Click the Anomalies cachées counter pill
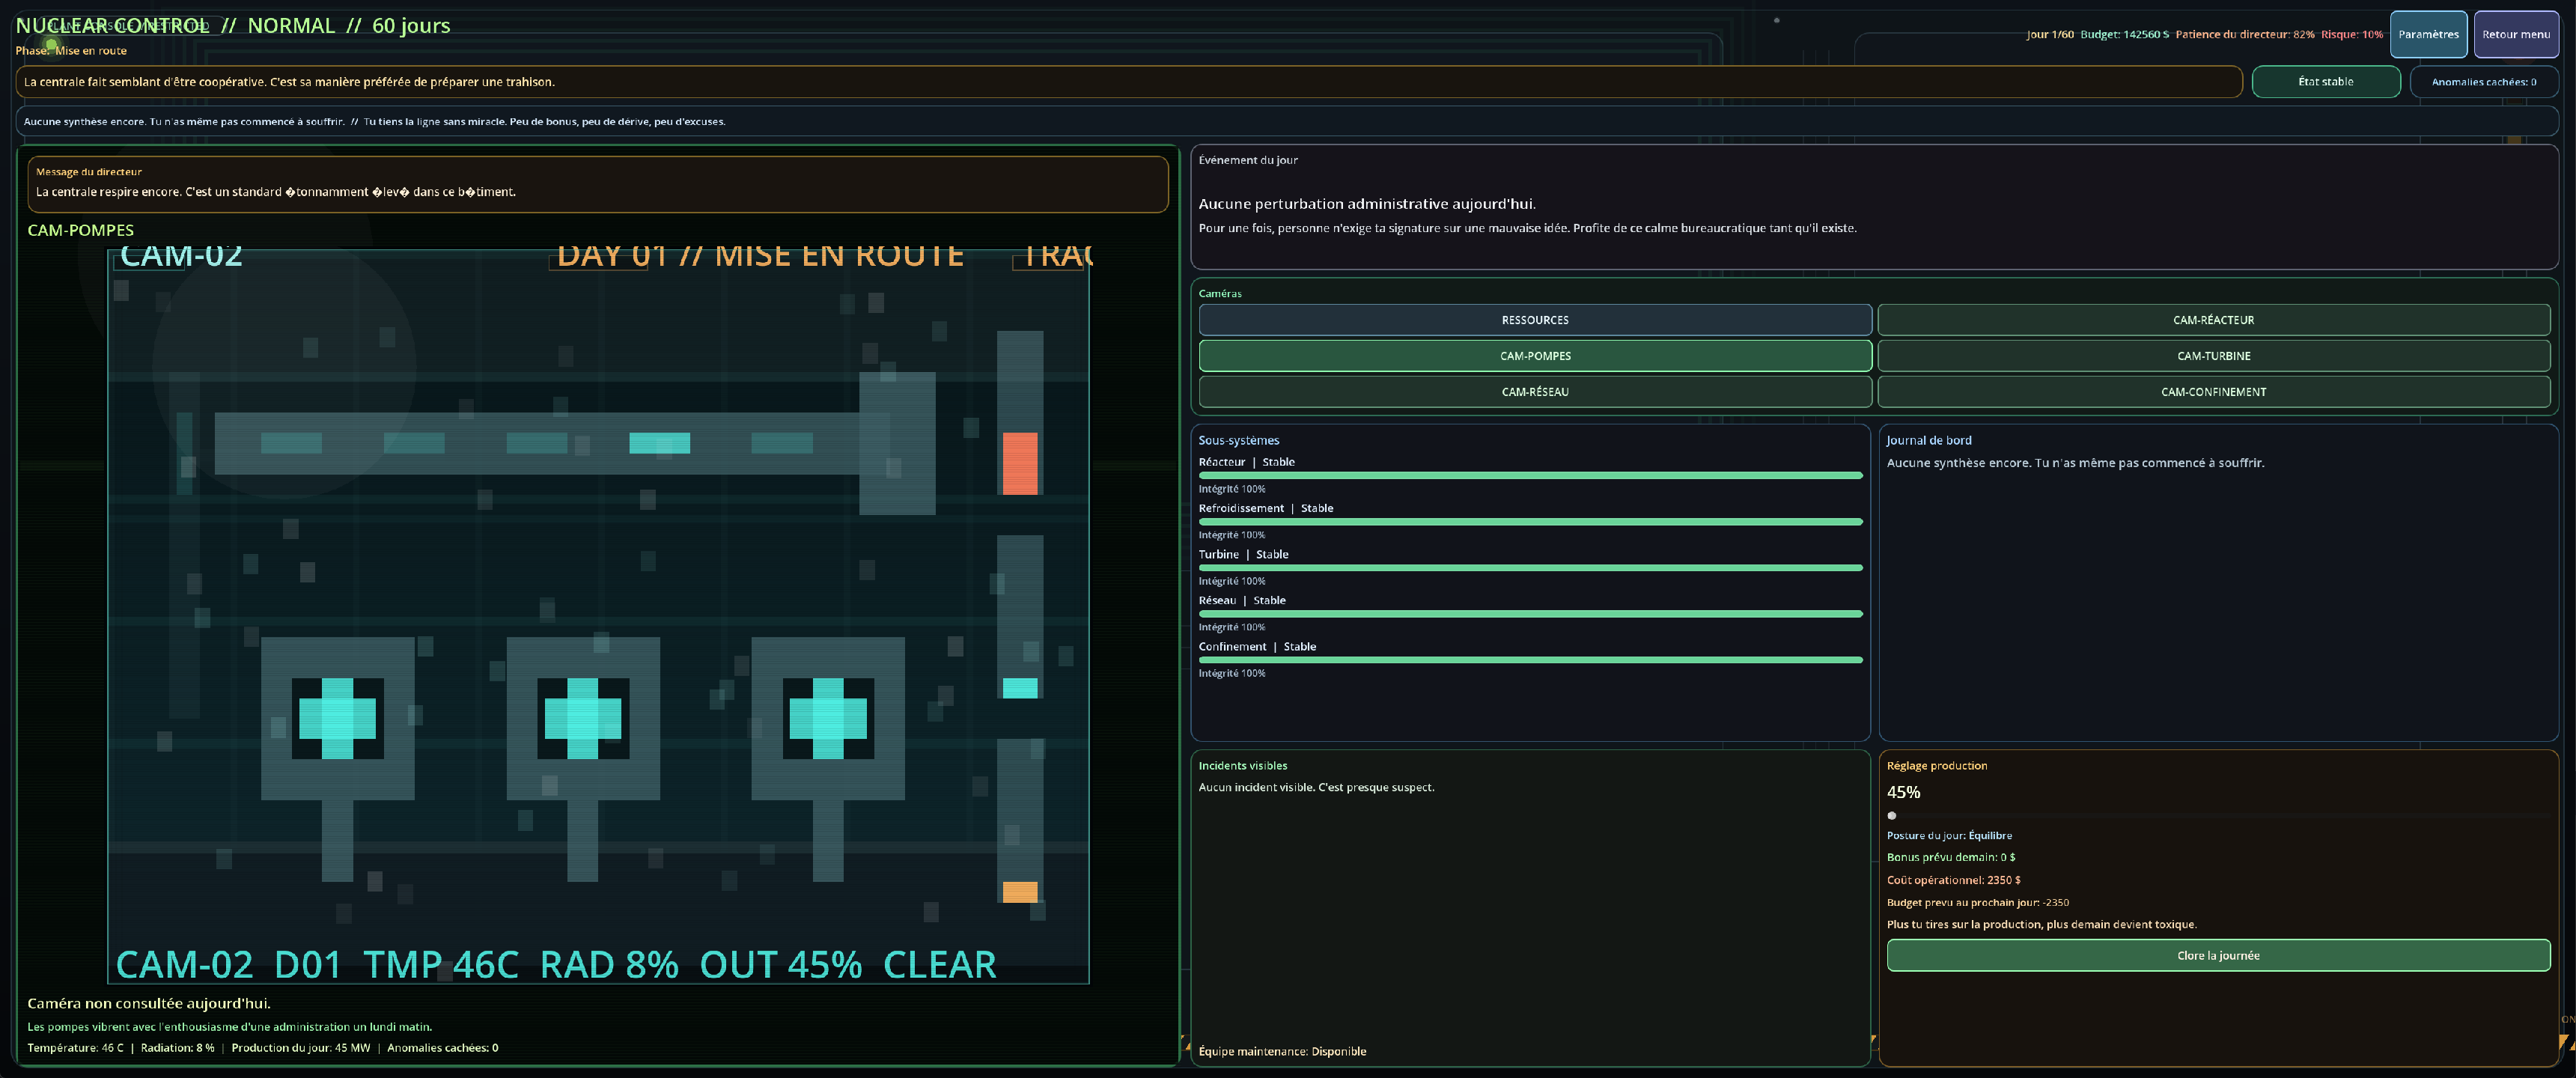 (2483, 82)
